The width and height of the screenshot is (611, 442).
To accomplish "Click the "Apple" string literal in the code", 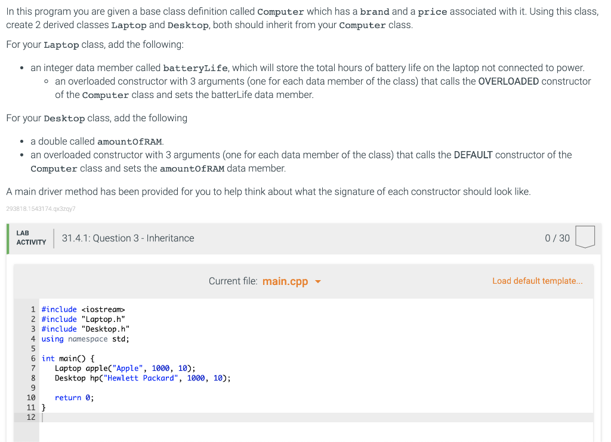I will pyautogui.click(x=128, y=368).
